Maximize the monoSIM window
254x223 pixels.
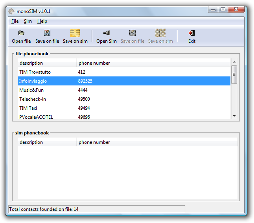coord(223,10)
